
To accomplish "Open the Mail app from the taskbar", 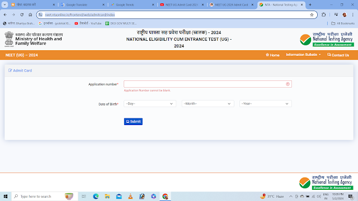I will [119, 196].
